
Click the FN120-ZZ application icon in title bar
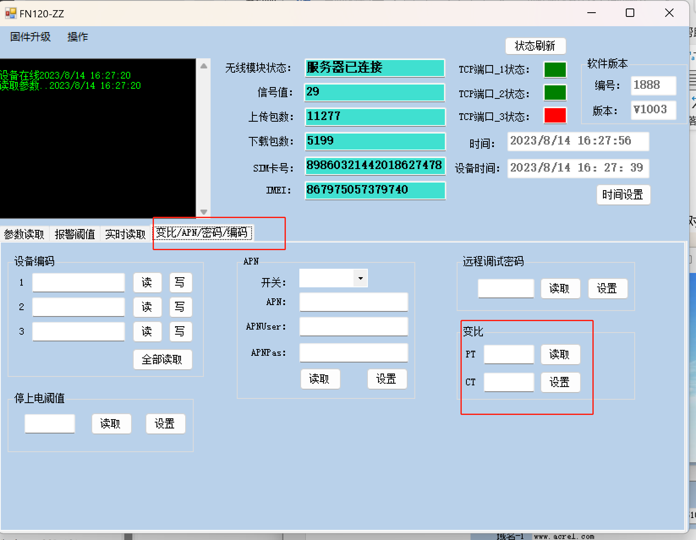[10, 14]
